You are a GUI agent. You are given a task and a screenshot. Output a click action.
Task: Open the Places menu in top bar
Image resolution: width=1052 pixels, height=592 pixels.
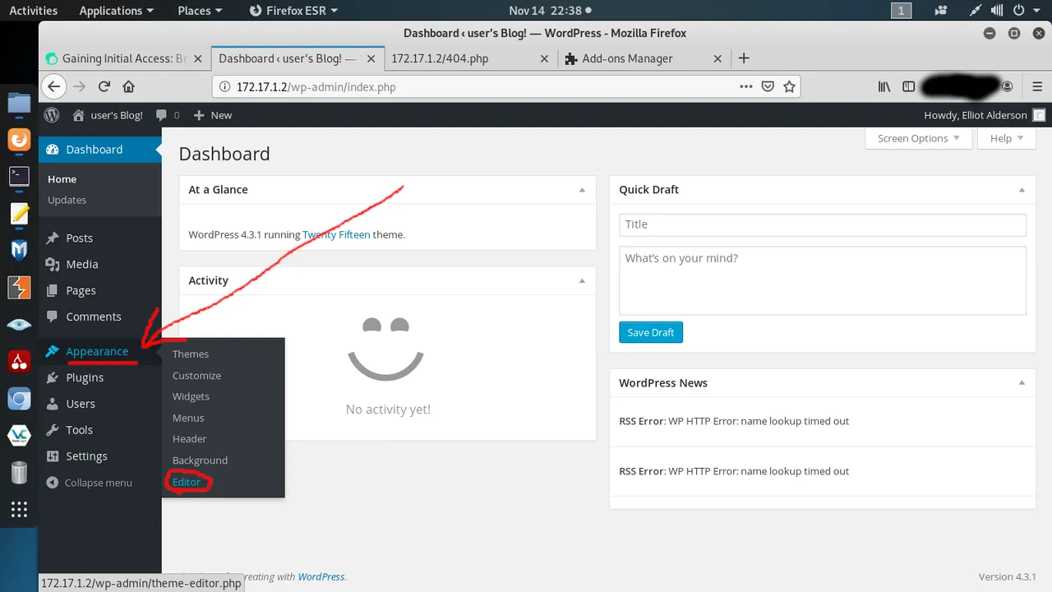point(200,11)
